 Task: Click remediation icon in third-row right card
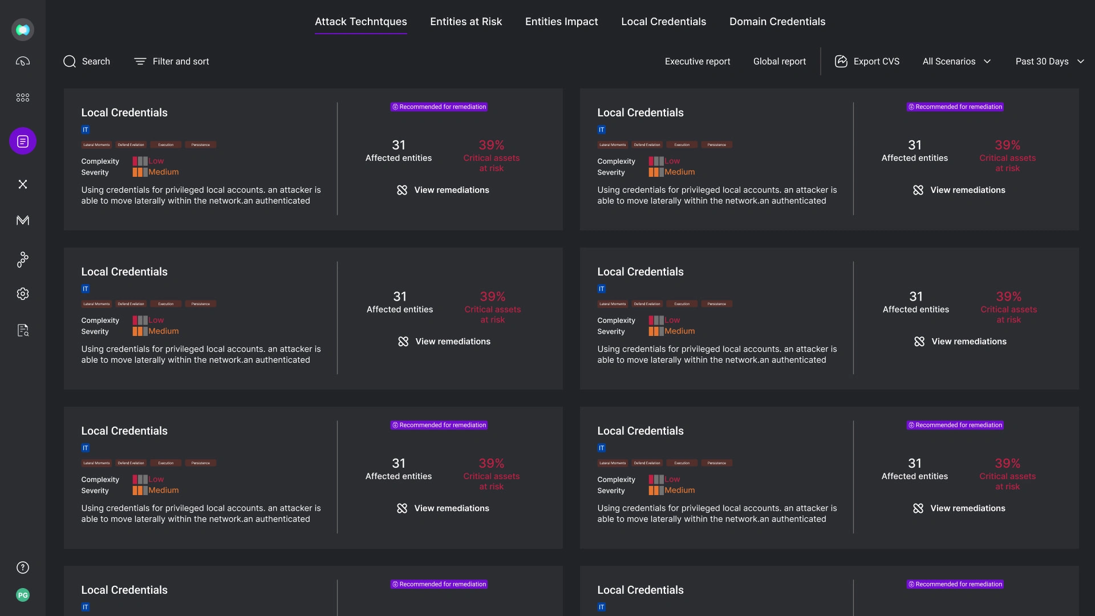918,508
